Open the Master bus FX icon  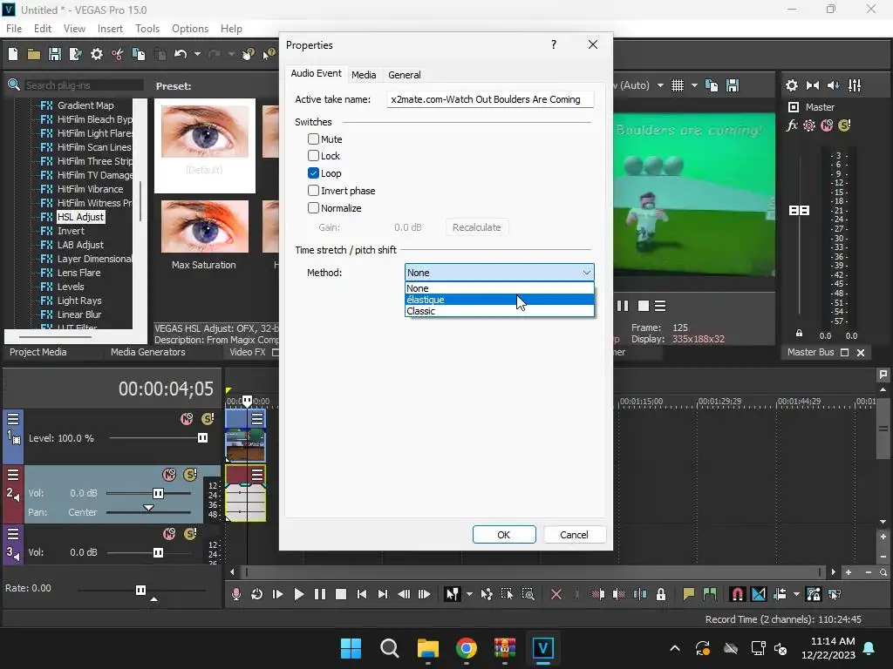pyautogui.click(x=792, y=125)
